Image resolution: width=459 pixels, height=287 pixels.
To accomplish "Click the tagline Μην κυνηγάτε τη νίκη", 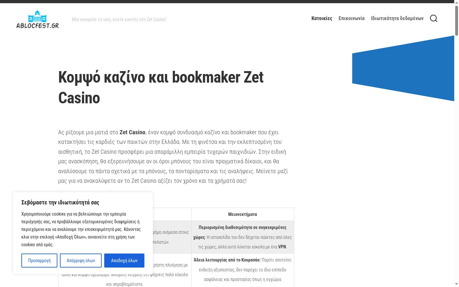I will pyautogui.click(x=119, y=19).
